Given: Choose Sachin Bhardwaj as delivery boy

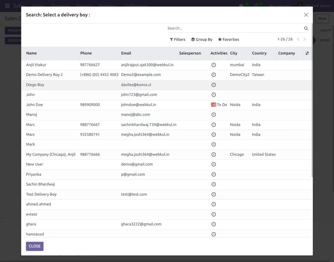Looking at the screenshot, I should pyautogui.click(x=40, y=184).
